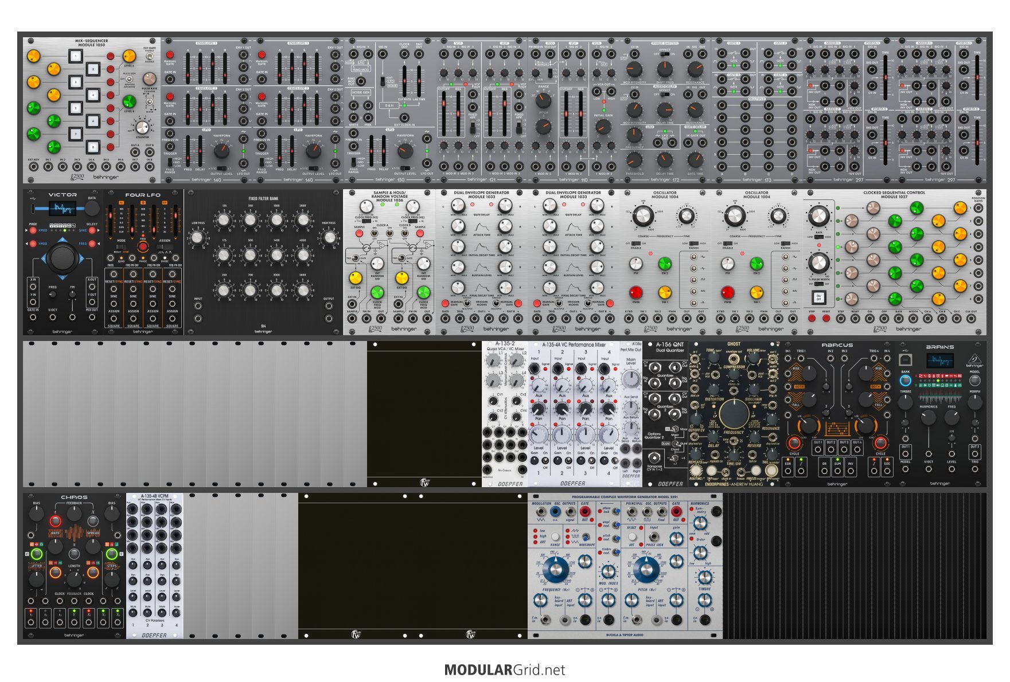
Task: Click the LENGTH knob on Chaos module
Action: [x=74, y=579]
